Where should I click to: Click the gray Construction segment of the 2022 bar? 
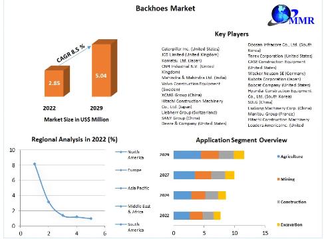coord(208,216)
